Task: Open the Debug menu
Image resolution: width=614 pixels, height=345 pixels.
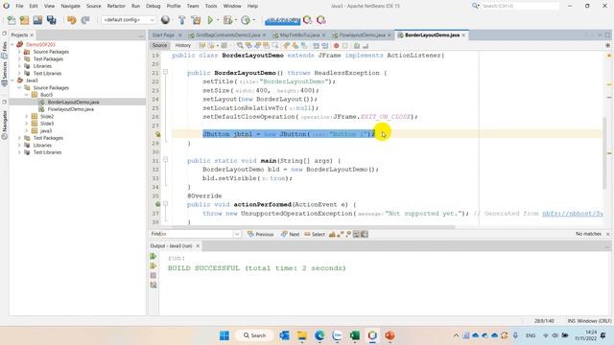Action: 153,6
